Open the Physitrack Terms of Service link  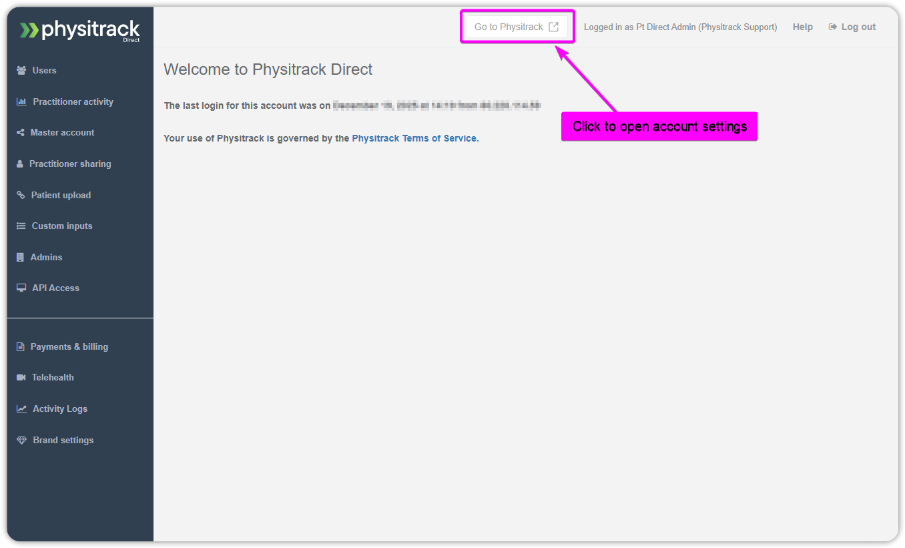tap(414, 138)
